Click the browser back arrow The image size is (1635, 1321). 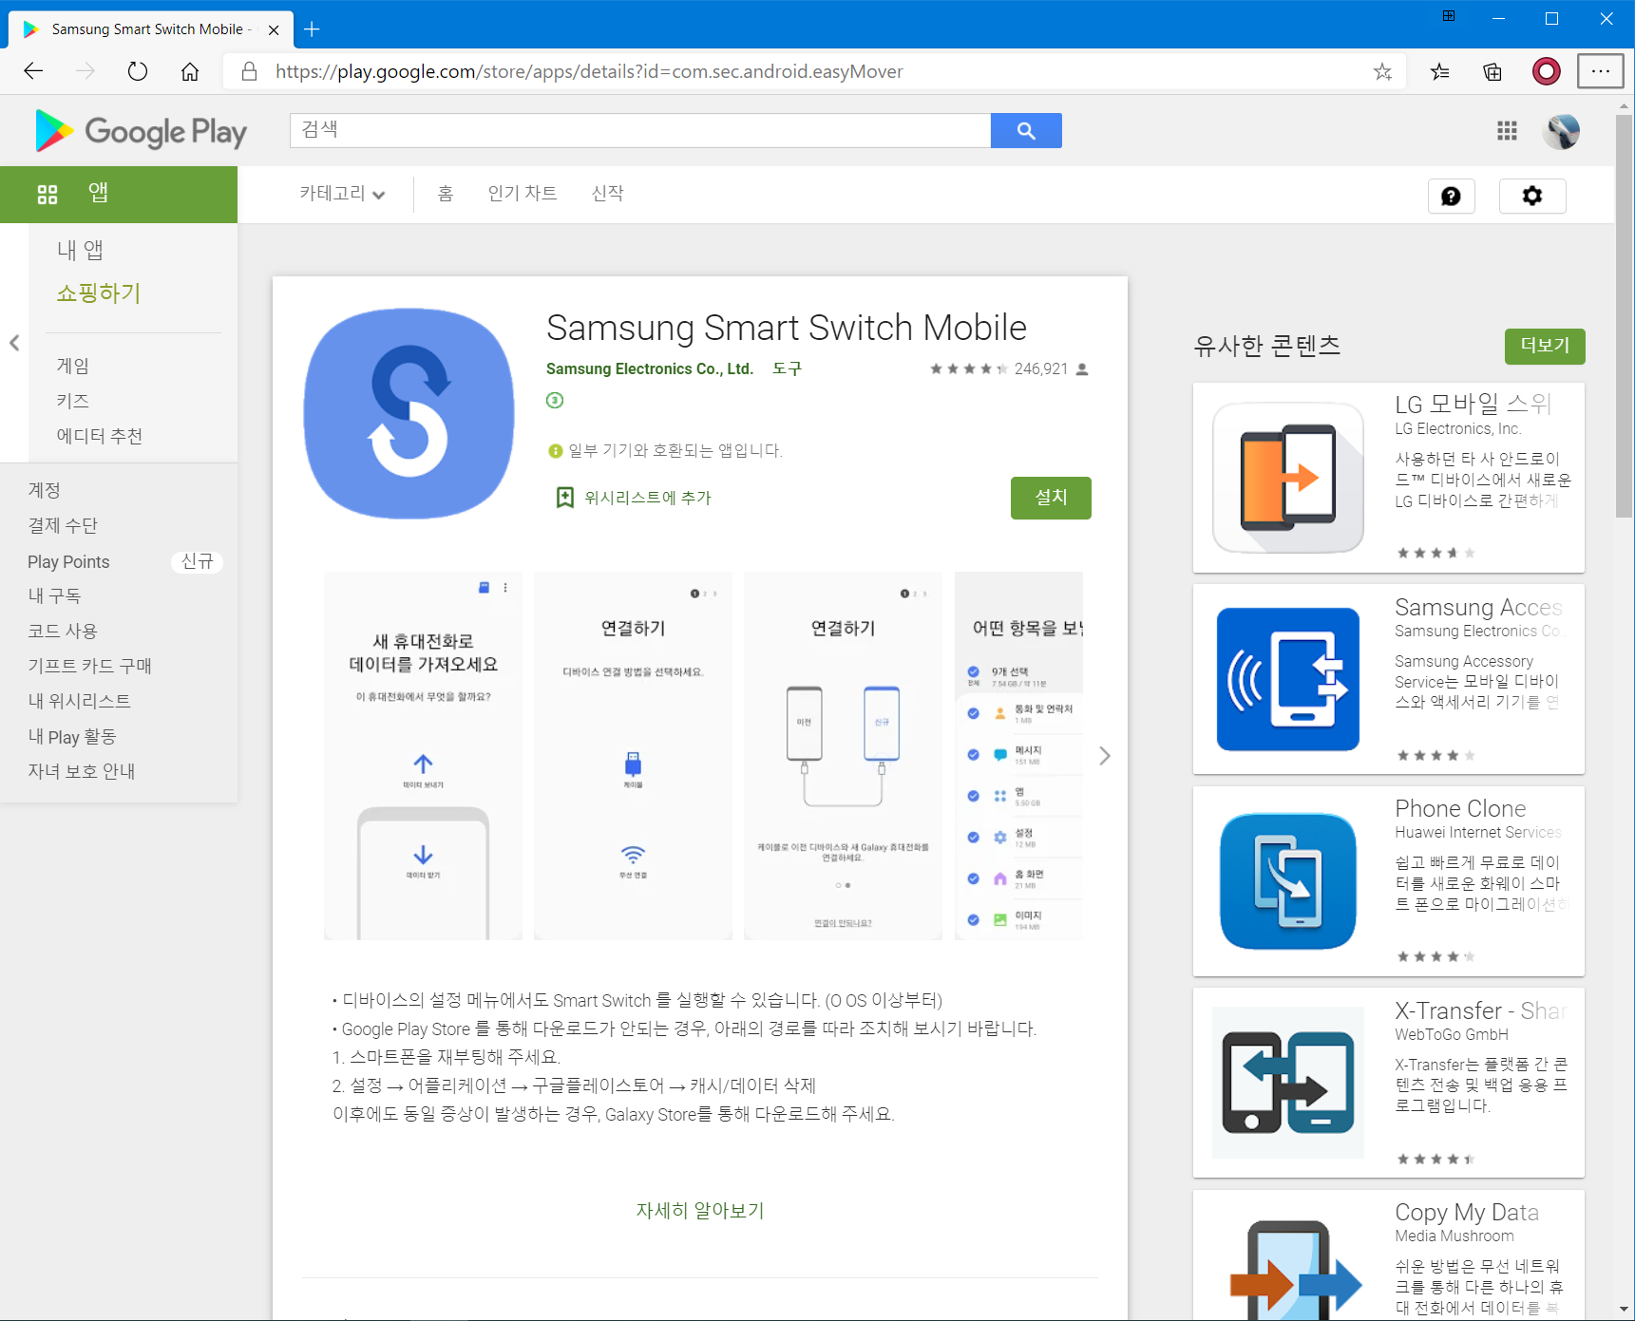pos(33,71)
